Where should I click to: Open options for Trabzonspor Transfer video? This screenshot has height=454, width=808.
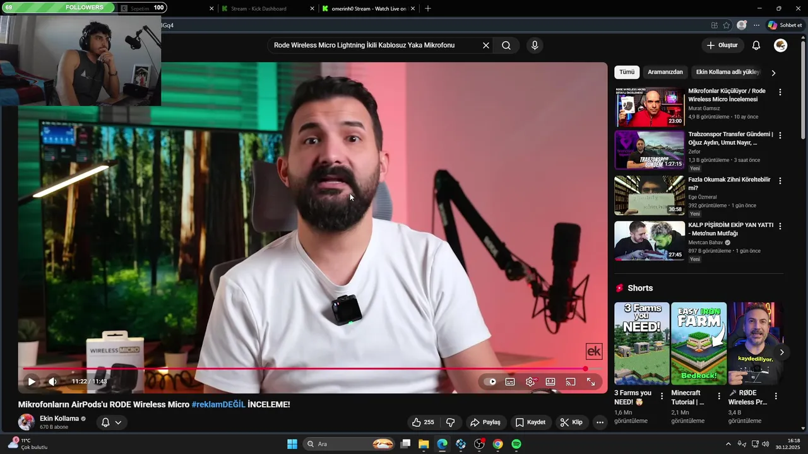pyautogui.click(x=780, y=135)
